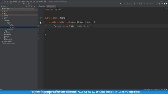Collapse the src folder
168x94 pixels.
coord(3,19)
